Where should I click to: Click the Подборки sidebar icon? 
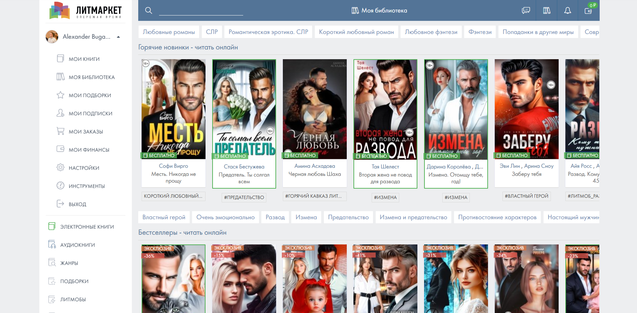[x=52, y=281]
